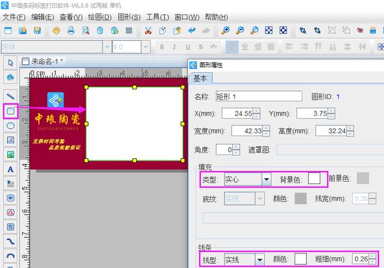The height and width of the screenshot is (268, 384).
Task: Click the line thickness 粗细 field
Action: (361, 258)
